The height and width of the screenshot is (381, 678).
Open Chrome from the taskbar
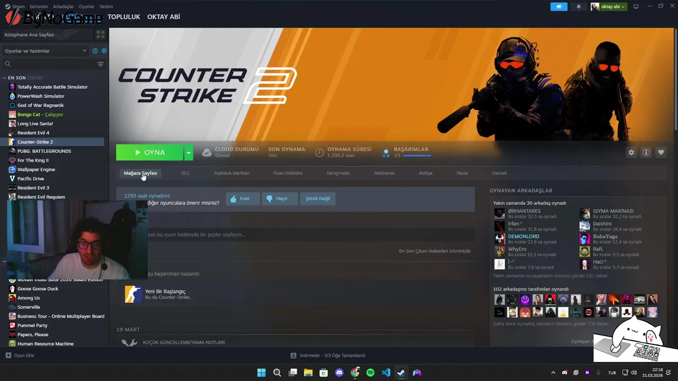tap(355, 373)
